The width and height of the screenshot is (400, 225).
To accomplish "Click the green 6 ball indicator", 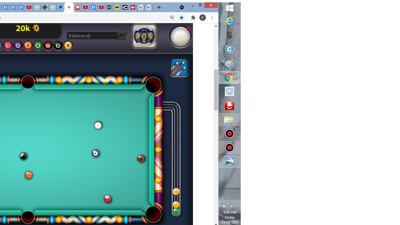I will (38, 46).
